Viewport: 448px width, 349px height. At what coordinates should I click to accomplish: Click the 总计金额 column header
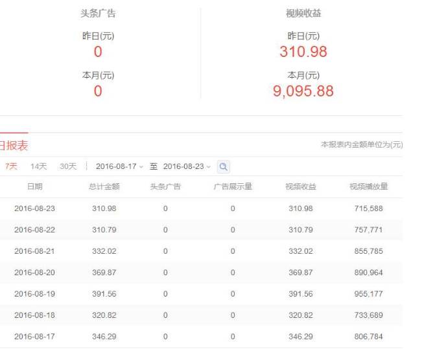(x=104, y=186)
